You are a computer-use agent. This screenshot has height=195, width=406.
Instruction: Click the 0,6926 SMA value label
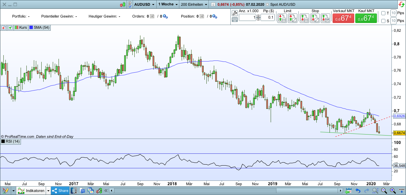(399, 116)
